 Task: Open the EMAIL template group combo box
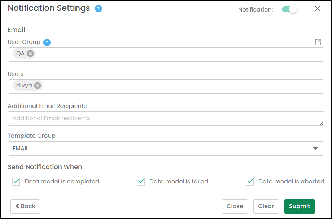[166, 149]
